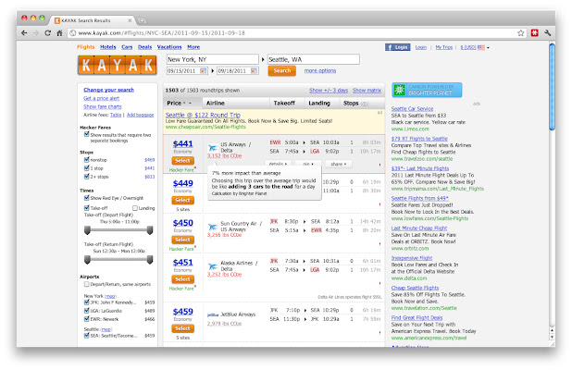Click the destination field Seattle, WA
The width and height of the screenshot is (572, 370).
314,59
